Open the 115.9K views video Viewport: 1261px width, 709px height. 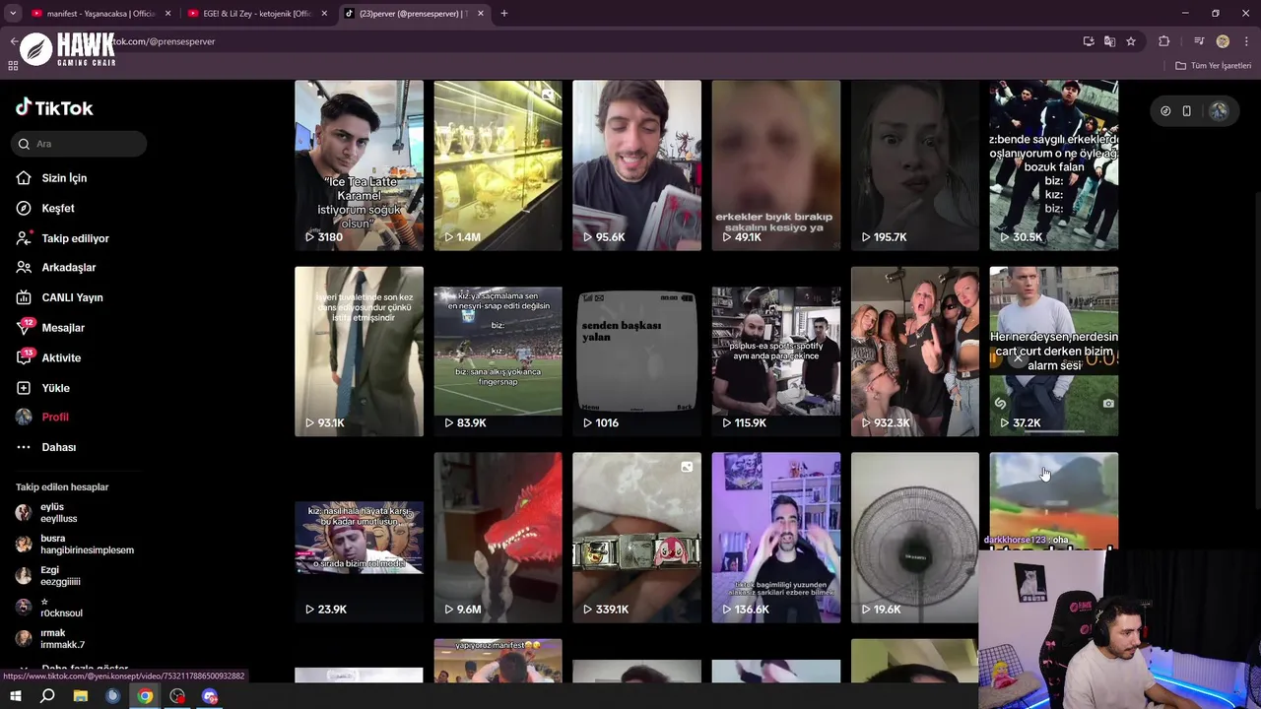pos(776,352)
